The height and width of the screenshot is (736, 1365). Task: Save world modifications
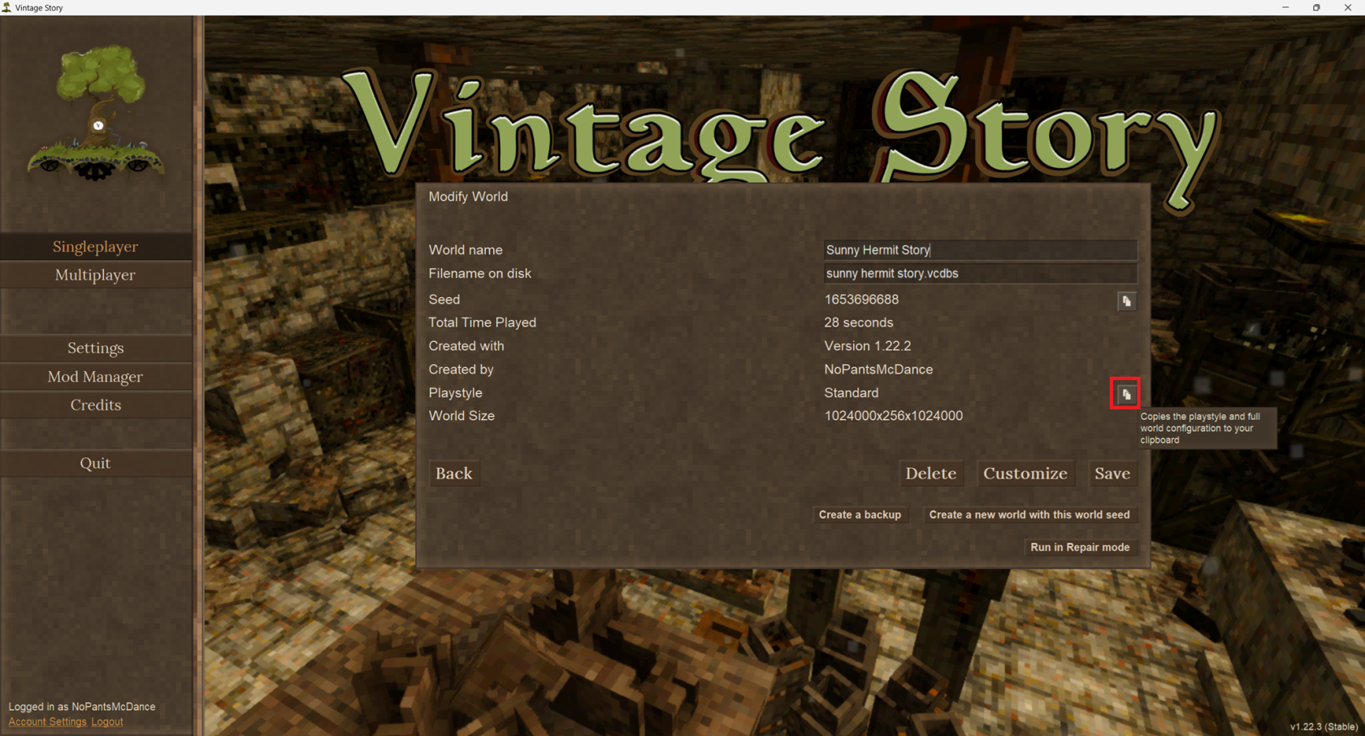point(1111,473)
